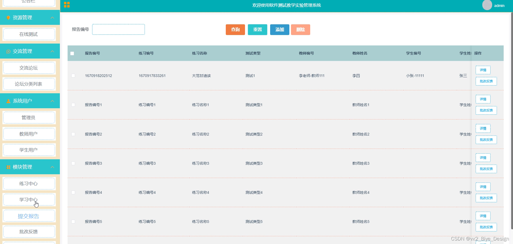Open the admin avatar picture
This screenshot has height=244, width=513.
point(487,5)
